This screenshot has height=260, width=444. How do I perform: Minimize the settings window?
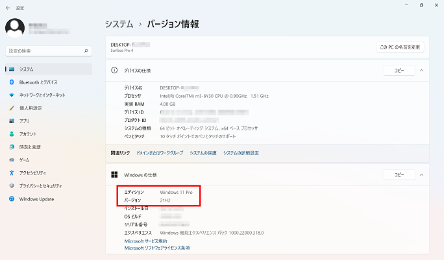pos(406,5)
